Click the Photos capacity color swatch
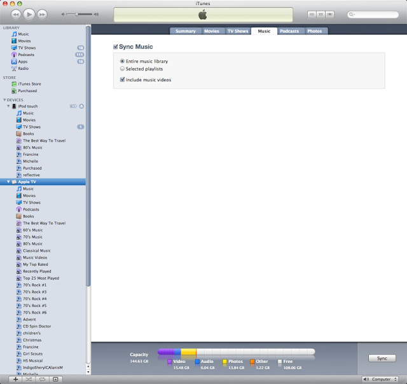 pyautogui.click(x=224, y=361)
